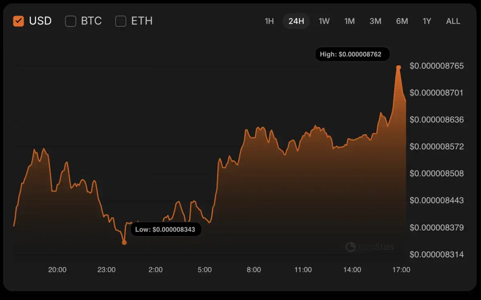
Task: Switch to the 1Y chart range
Action: point(426,21)
